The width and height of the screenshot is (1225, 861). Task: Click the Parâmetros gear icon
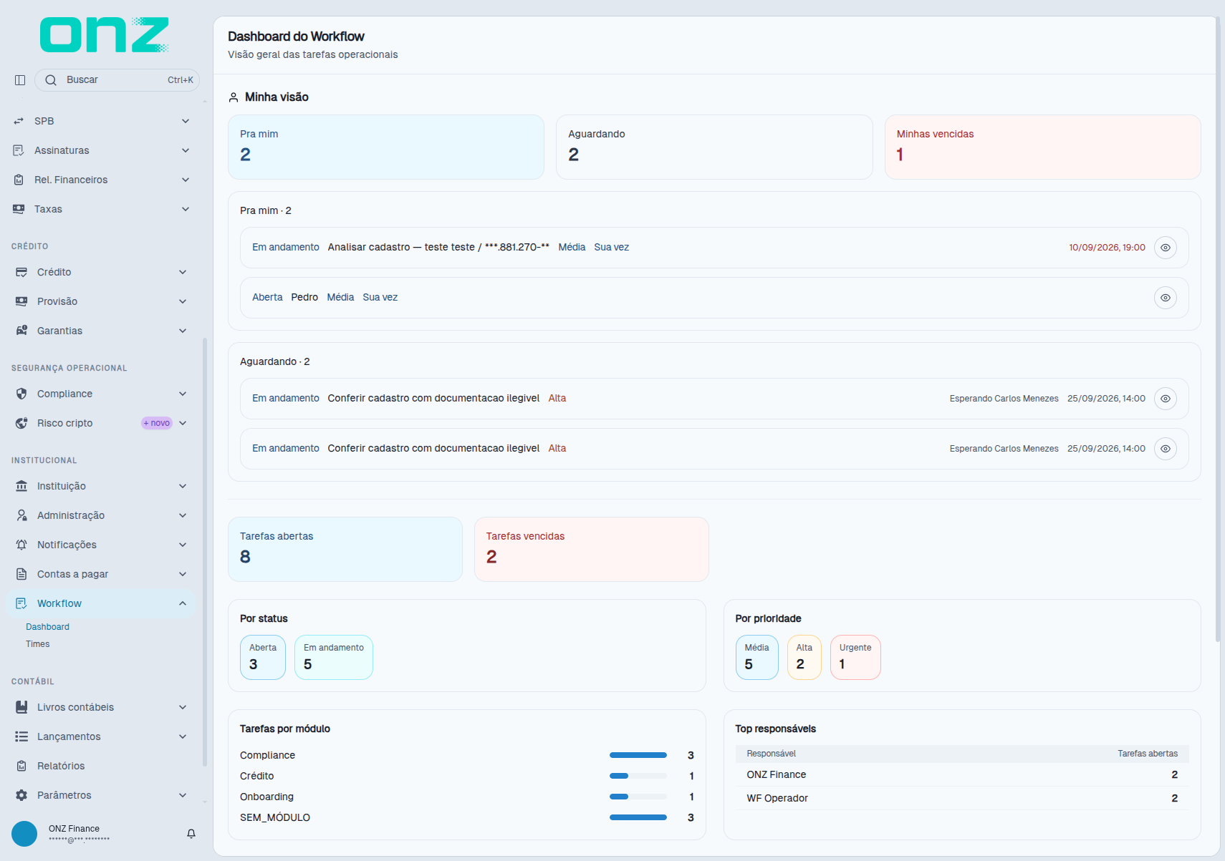(21, 795)
